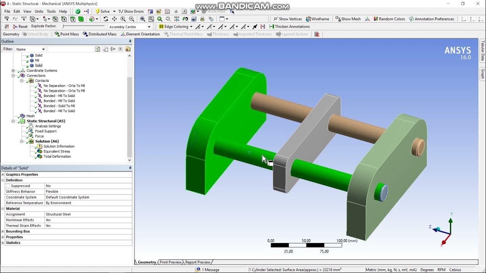Open the Assembly Center dropdown
This screenshot has width=486, height=273.
click(149, 27)
